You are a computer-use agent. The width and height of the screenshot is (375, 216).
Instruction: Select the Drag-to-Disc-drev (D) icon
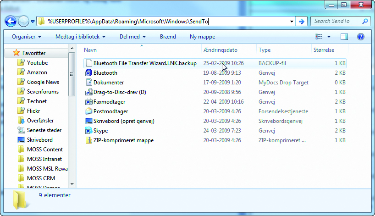89,92
